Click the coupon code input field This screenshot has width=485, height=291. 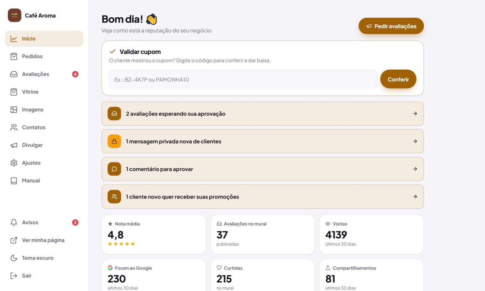(243, 79)
